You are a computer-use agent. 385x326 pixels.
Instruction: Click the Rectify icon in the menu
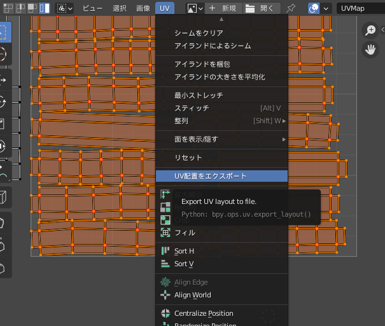pos(165,207)
